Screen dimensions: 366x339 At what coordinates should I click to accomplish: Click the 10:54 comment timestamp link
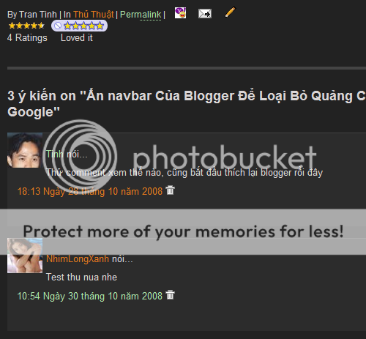coord(90,296)
